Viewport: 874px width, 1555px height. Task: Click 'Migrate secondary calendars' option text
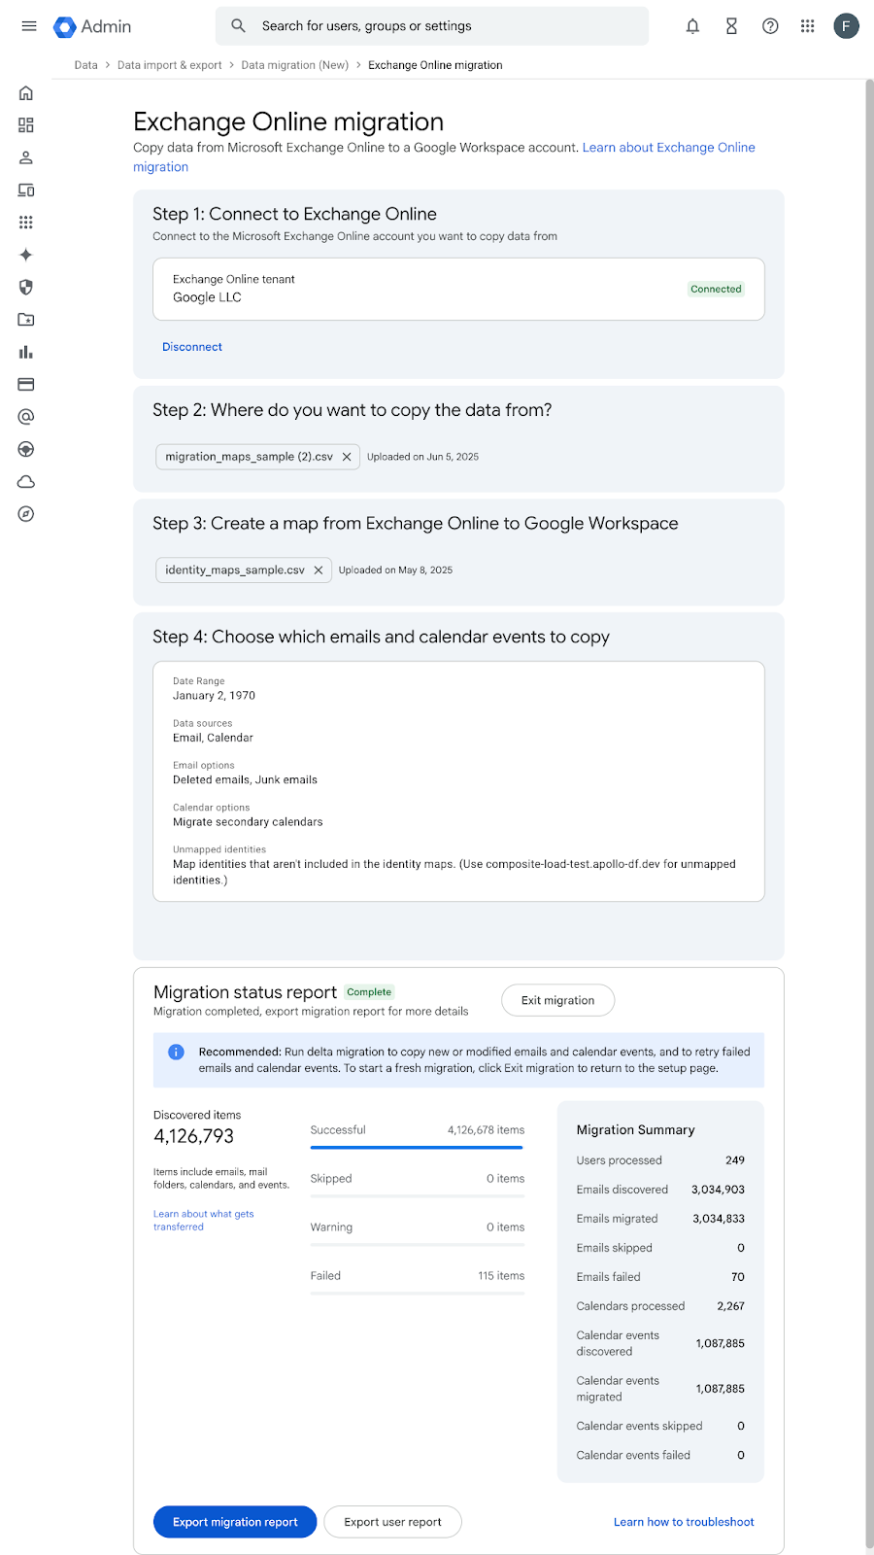point(248,822)
